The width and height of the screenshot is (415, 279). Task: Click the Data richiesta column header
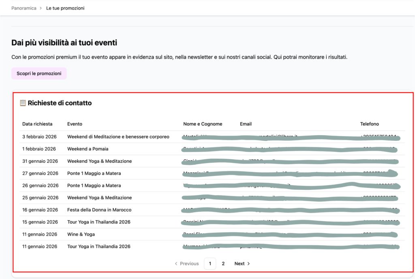[x=37, y=124]
